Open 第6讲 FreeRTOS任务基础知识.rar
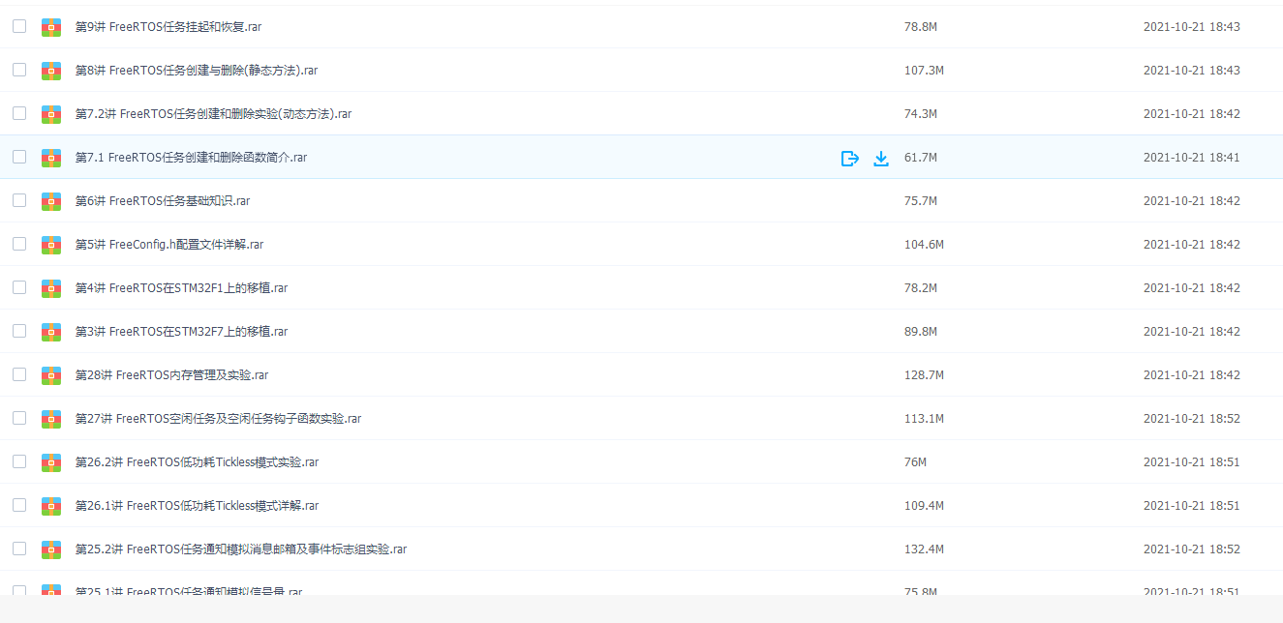 click(163, 201)
